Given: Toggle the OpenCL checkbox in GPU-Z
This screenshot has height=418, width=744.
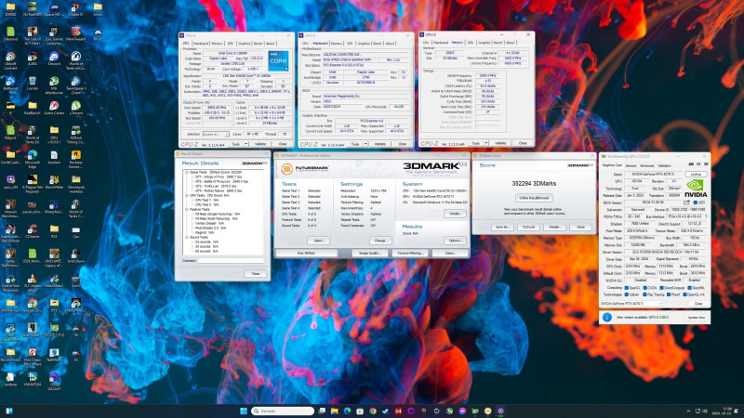Looking at the screenshot, I should 626,288.
